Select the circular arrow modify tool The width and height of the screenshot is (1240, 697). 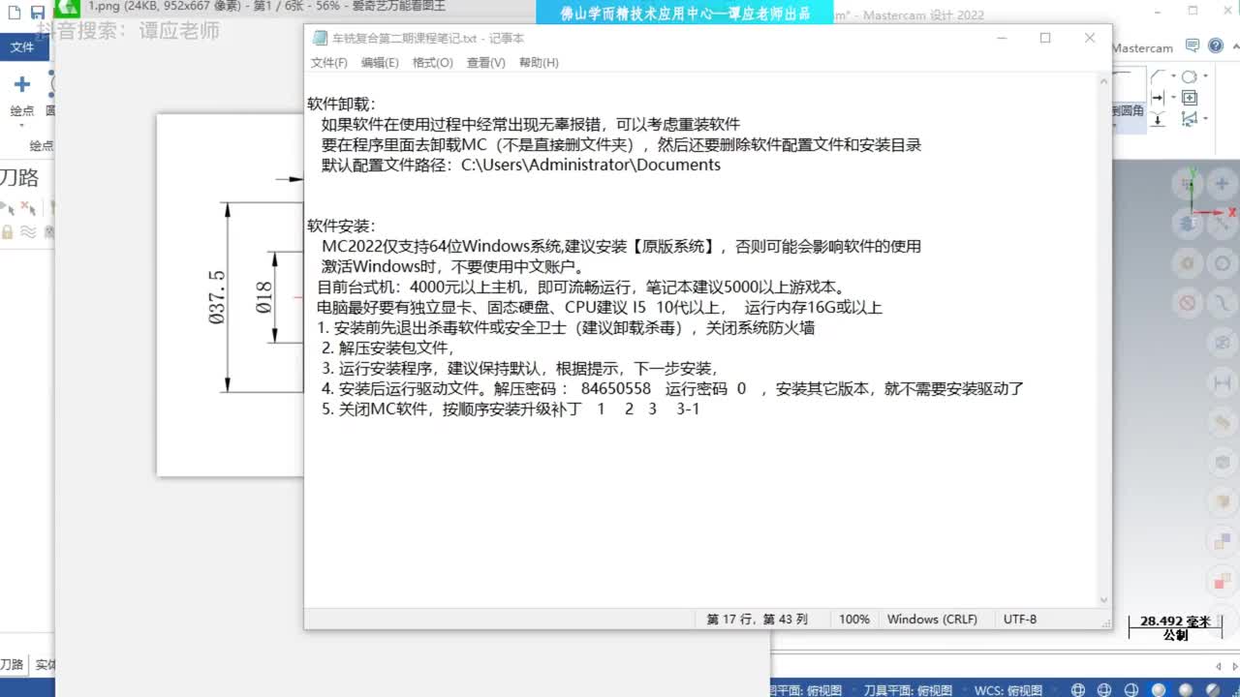[x=1189, y=76]
